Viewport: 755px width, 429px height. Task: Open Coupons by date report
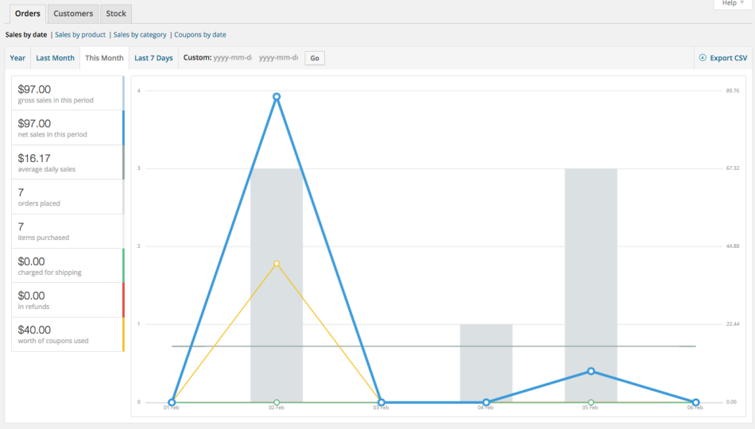(x=200, y=35)
